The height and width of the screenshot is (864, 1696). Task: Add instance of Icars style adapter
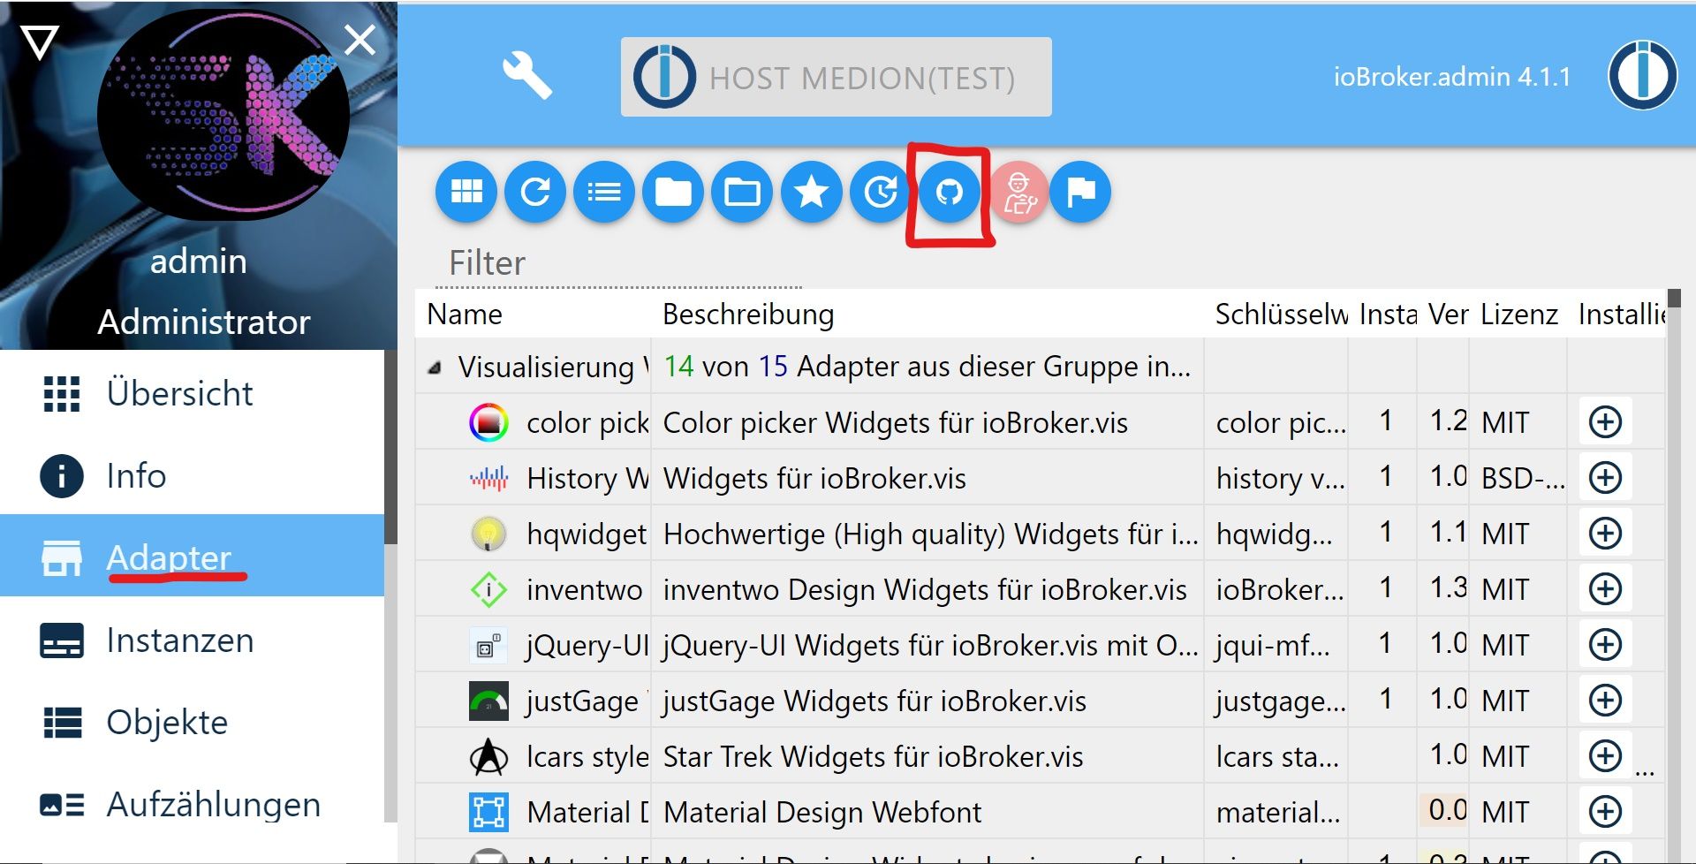1605,755
